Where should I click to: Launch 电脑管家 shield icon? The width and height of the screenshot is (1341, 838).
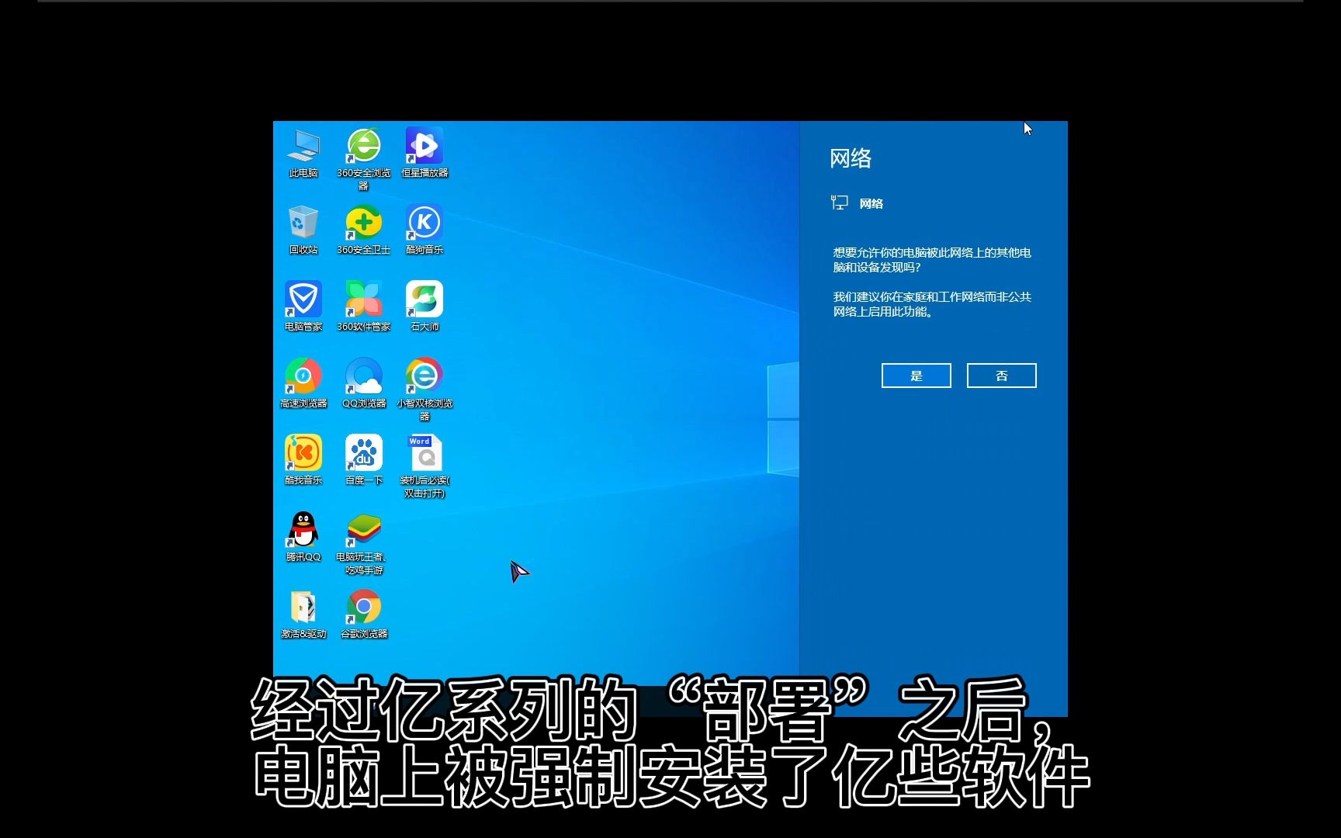click(x=303, y=307)
